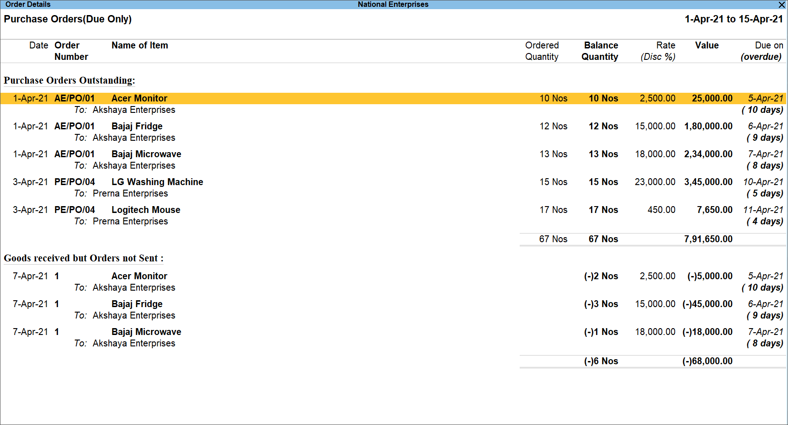Click the value 3,45,000.00
This screenshot has width=788, height=425.
click(708, 182)
